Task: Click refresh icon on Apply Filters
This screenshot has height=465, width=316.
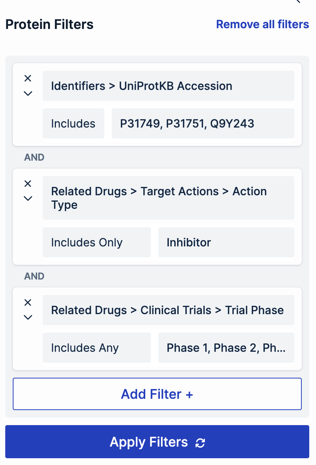Action: 200,443
